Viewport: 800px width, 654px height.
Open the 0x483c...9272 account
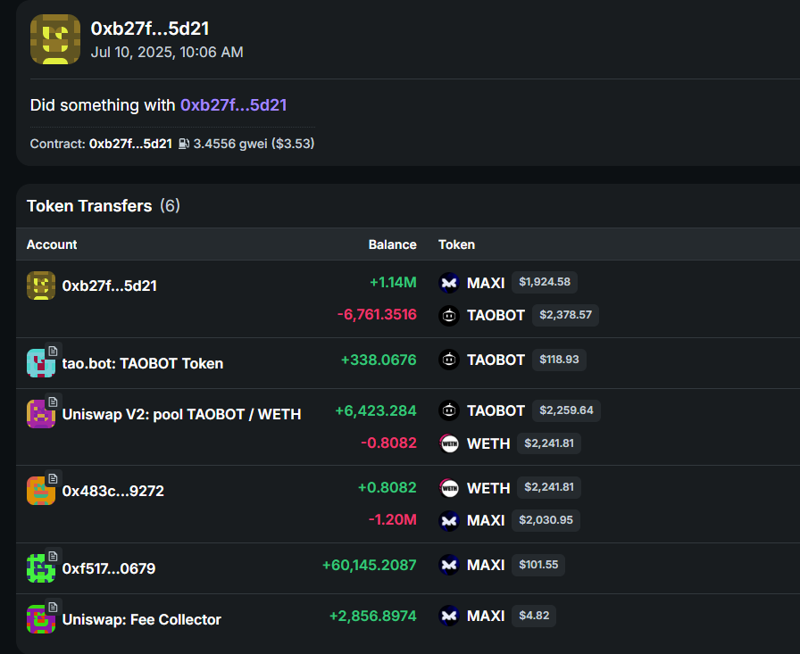pyautogui.click(x=112, y=491)
